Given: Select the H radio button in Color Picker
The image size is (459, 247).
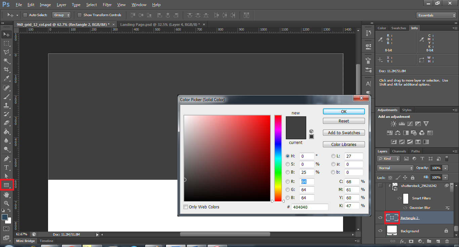Looking at the screenshot, I should tap(288, 156).
